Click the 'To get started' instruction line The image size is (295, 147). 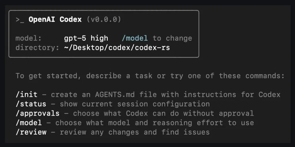tap(150, 76)
